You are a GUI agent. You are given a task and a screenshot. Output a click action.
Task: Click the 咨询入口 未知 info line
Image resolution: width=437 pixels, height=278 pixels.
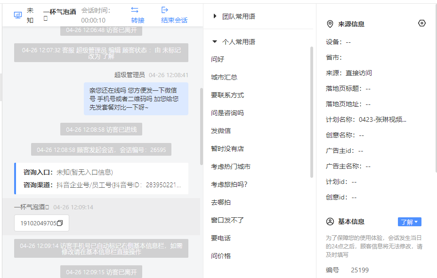[68, 173]
